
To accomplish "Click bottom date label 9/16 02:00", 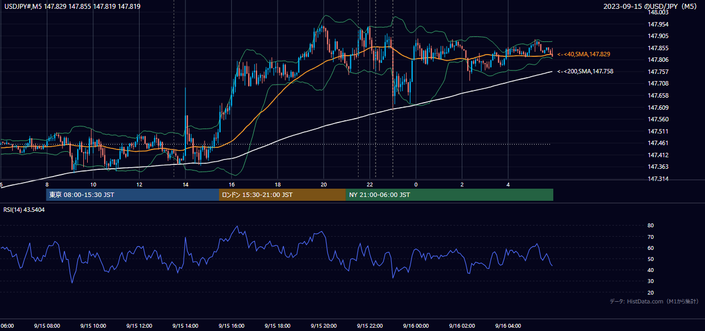I will pos(462,325).
